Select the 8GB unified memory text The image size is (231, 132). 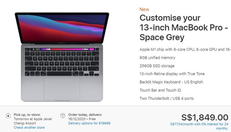coord(158,58)
